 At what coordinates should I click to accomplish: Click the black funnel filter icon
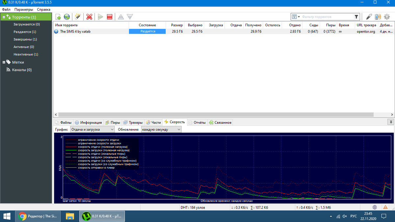356,16
